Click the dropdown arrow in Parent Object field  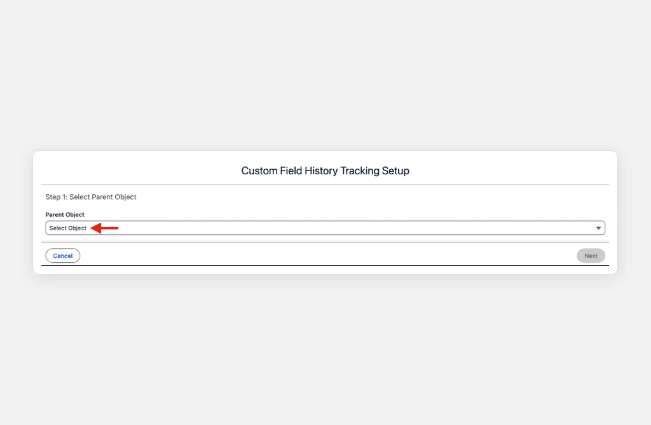598,228
